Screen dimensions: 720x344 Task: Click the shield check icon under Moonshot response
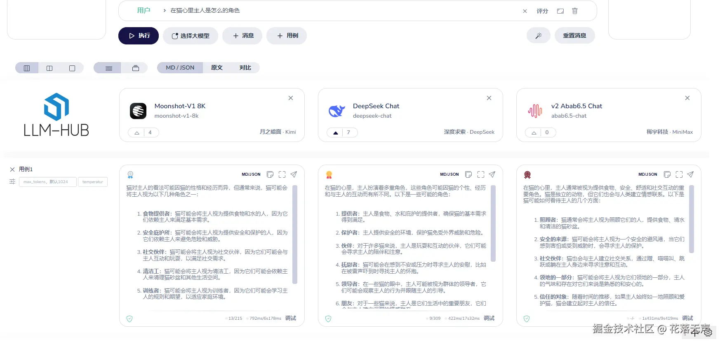point(129,319)
